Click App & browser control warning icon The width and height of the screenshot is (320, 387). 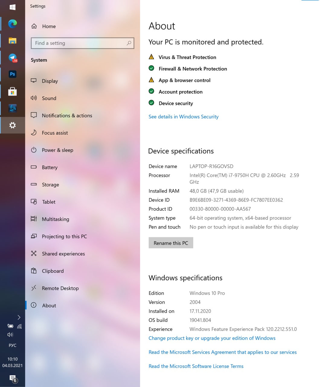pos(152,80)
